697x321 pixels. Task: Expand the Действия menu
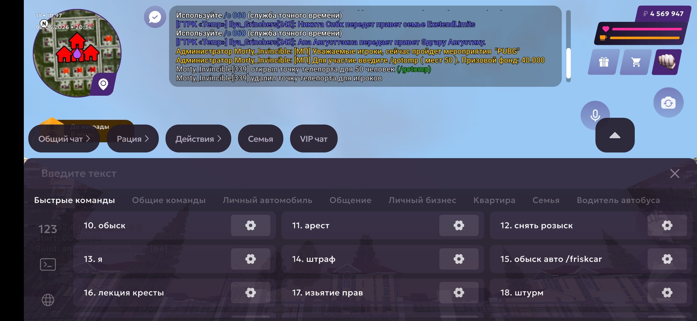pos(198,139)
